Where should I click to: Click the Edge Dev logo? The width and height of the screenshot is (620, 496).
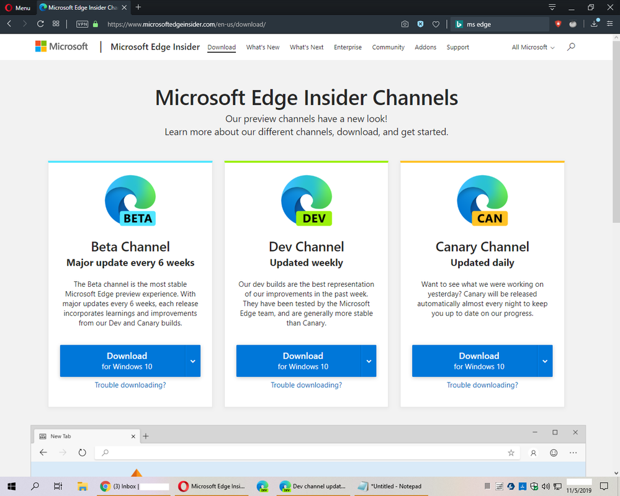click(x=307, y=201)
